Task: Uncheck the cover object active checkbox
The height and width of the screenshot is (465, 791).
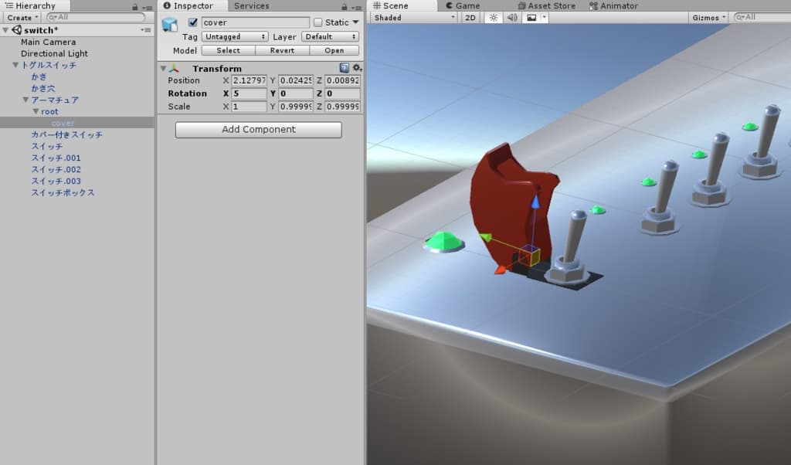Action: (x=193, y=22)
